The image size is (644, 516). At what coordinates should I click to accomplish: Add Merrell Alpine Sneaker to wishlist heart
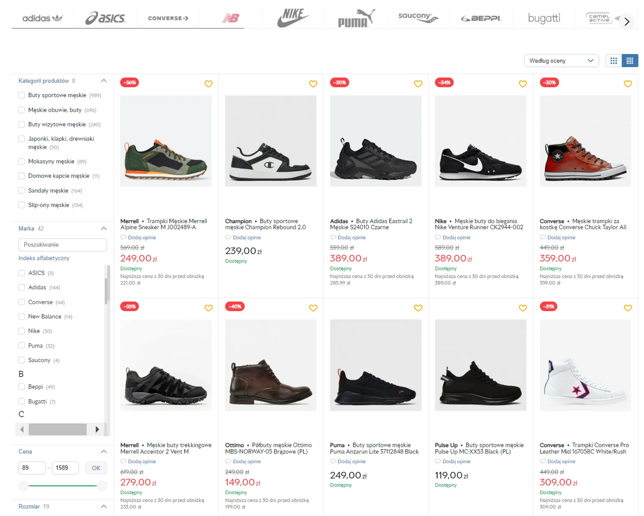[x=208, y=84]
